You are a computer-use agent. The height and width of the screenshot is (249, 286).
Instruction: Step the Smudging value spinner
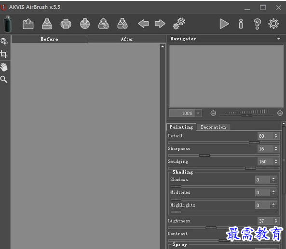click(276, 161)
